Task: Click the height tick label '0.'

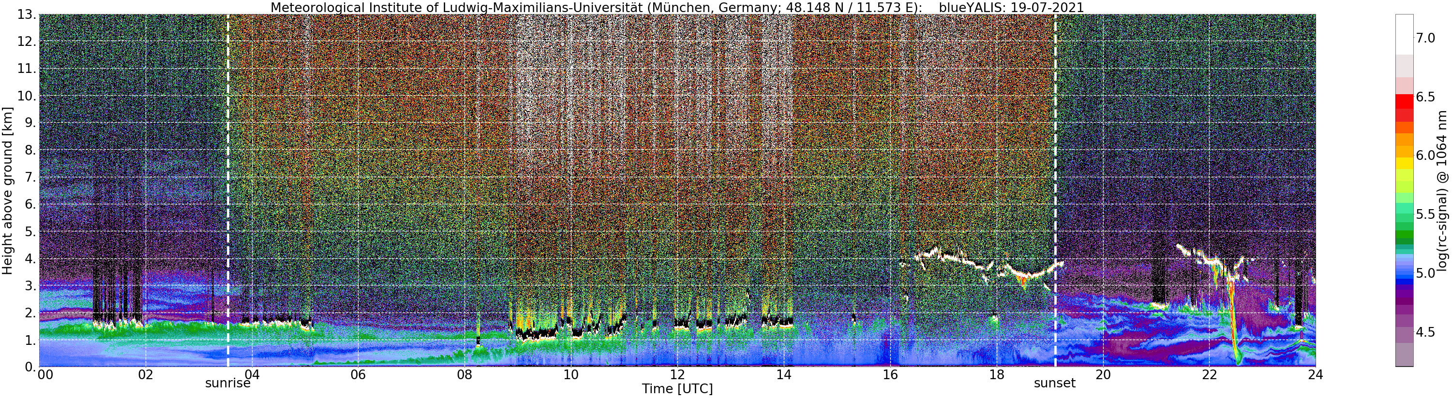Action: click(x=30, y=367)
